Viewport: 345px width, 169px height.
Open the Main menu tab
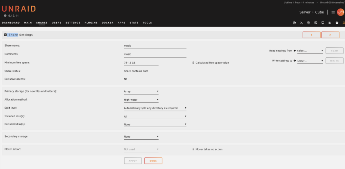click(x=28, y=23)
